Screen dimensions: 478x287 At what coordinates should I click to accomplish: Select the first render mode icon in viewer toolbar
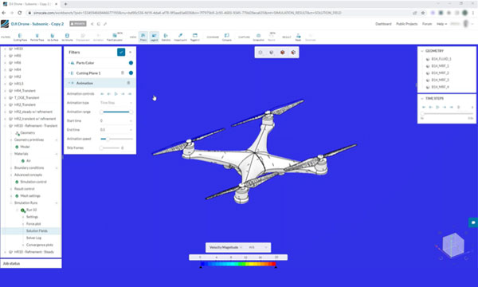point(261,53)
